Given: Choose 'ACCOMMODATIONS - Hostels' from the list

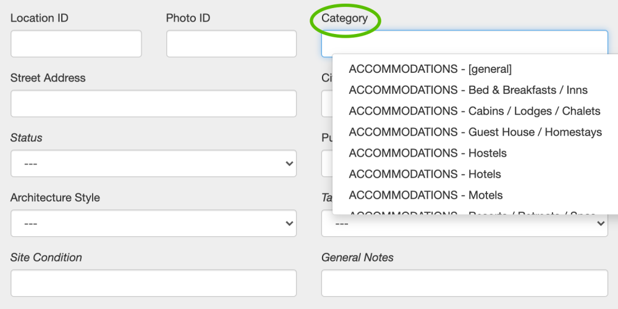Looking at the screenshot, I should 428,153.
